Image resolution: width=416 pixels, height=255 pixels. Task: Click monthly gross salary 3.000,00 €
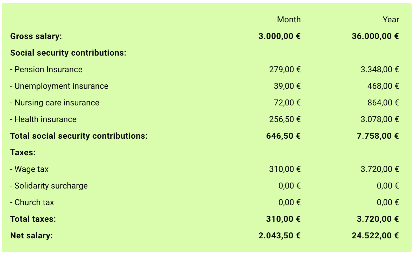[x=279, y=36]
